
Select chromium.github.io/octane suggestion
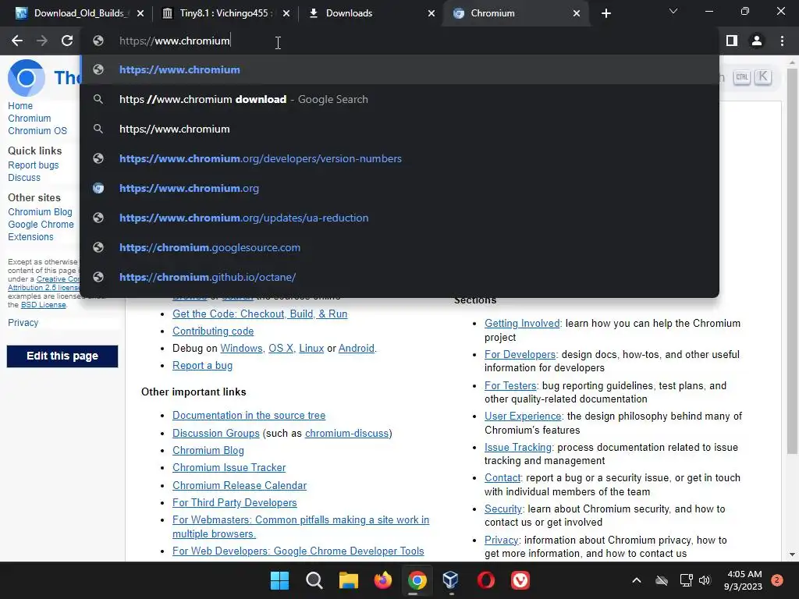(x=399, y=277)
